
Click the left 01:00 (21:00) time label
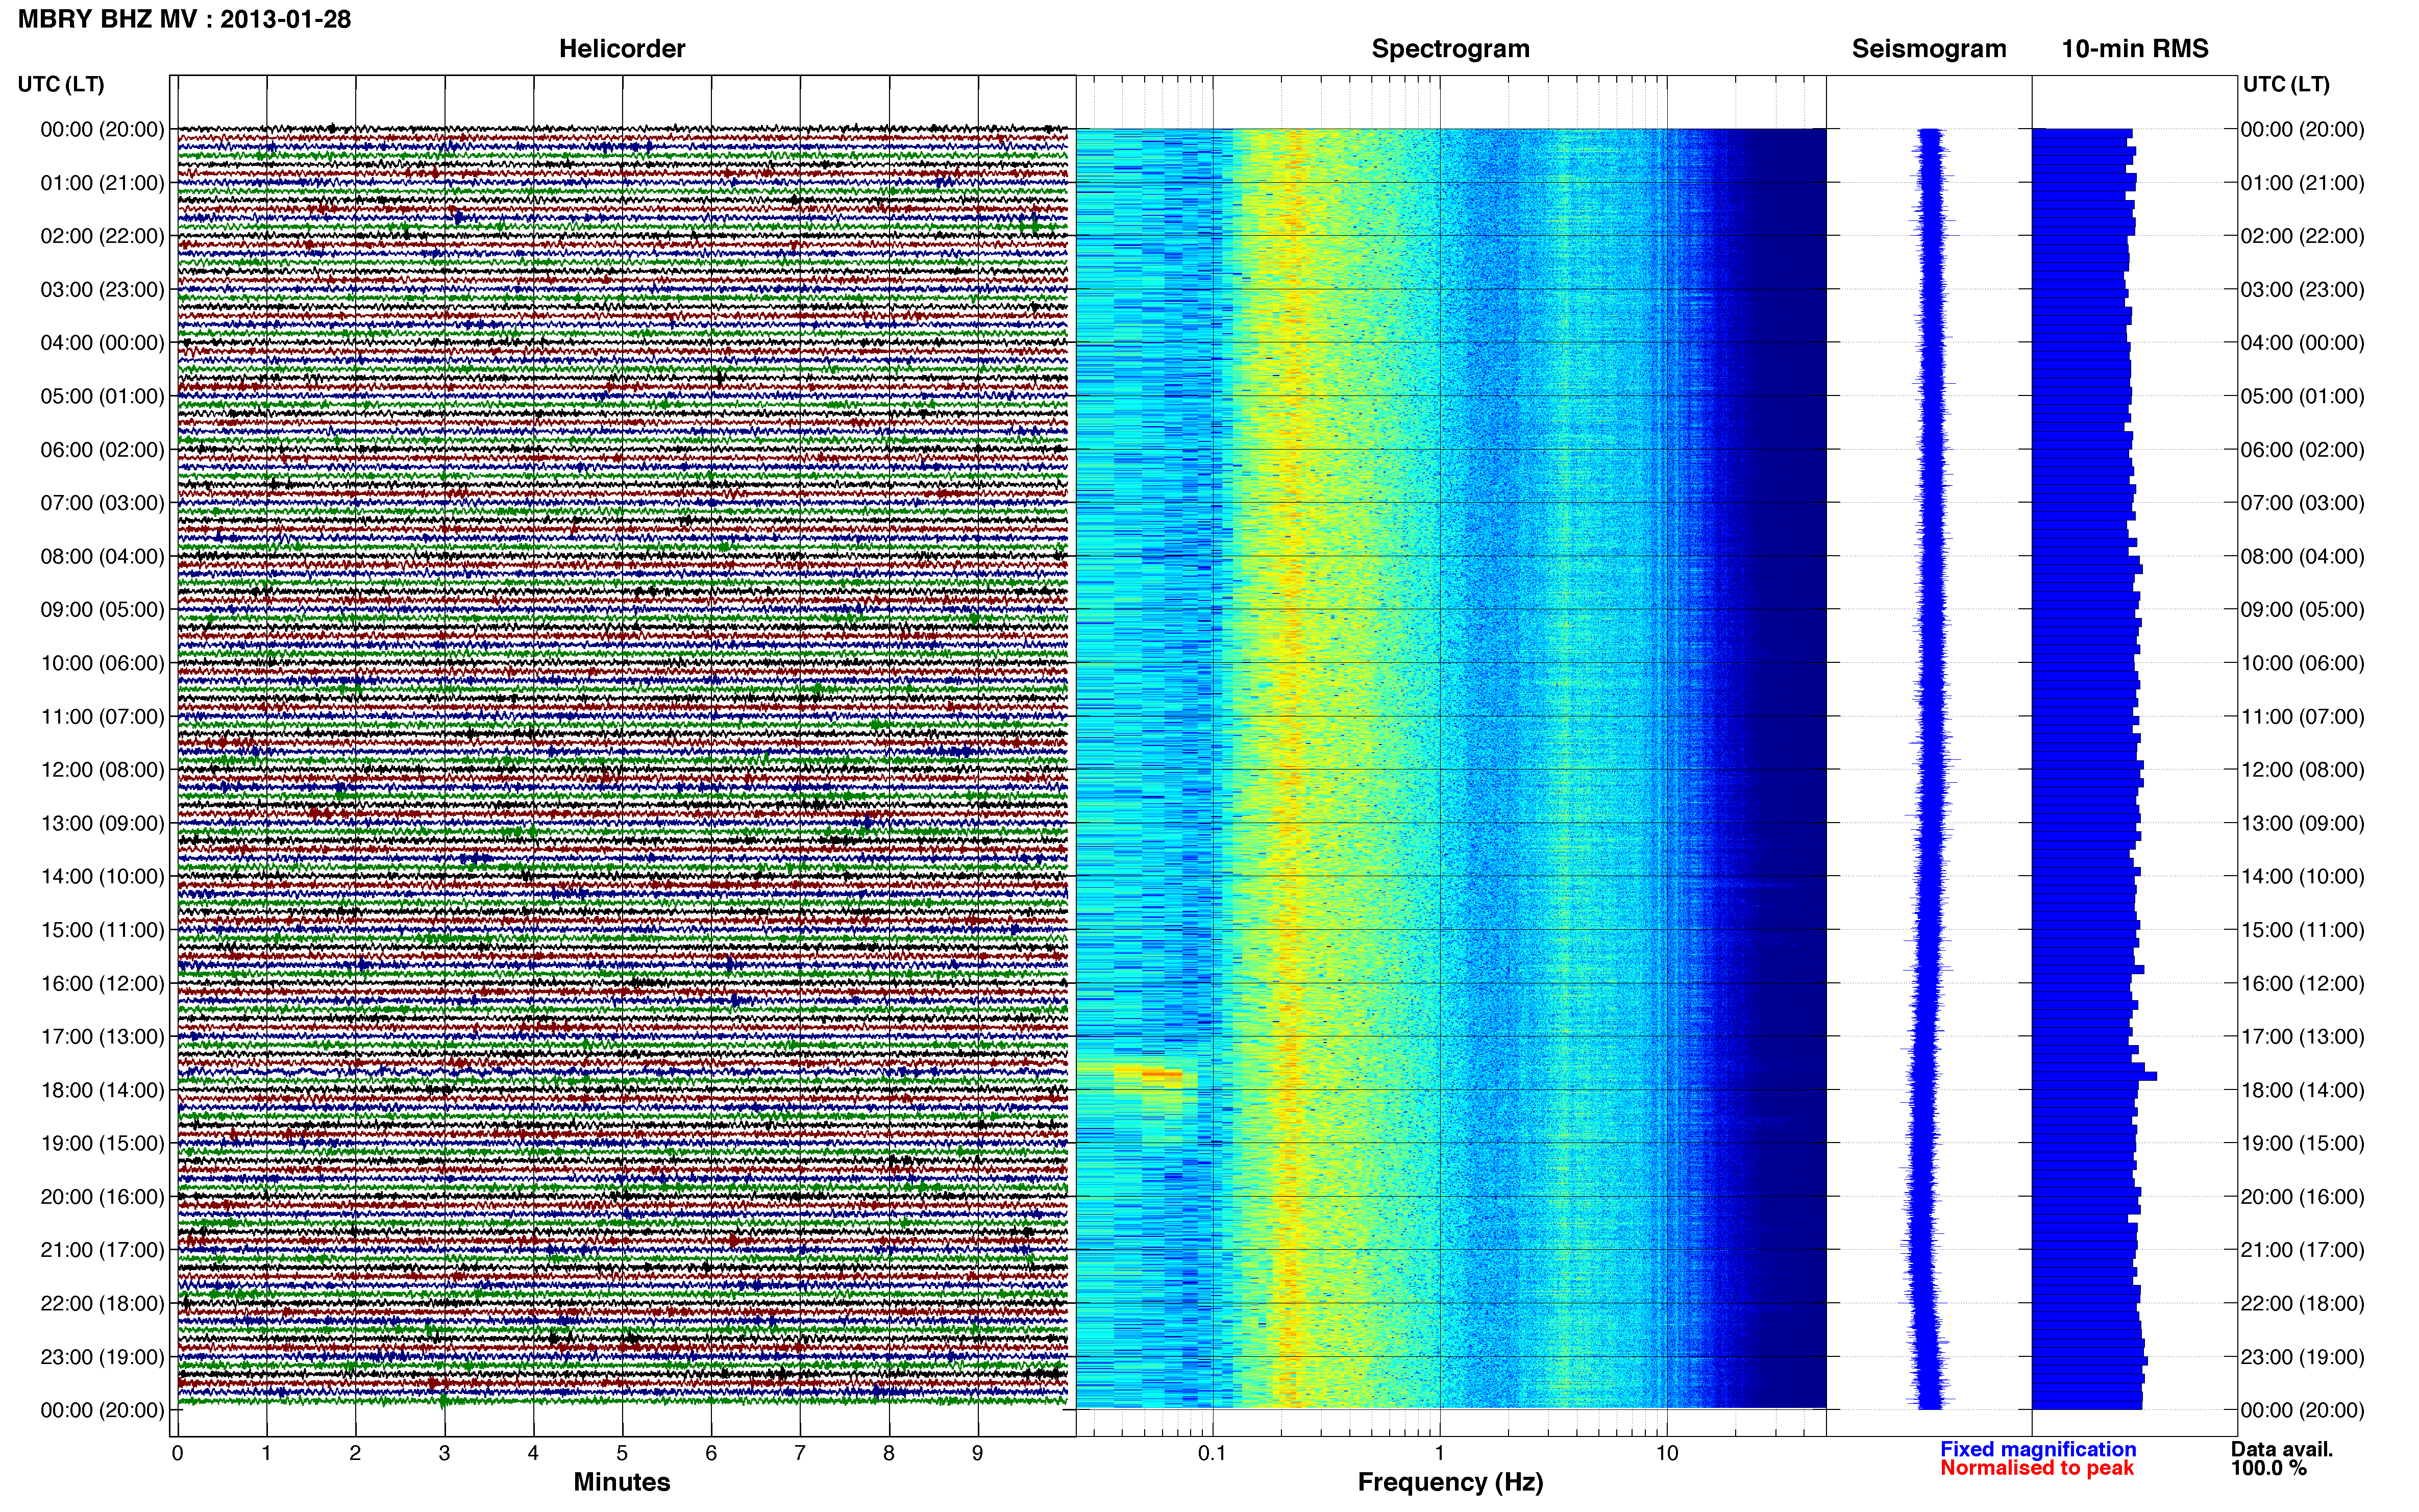coord(102,183)
